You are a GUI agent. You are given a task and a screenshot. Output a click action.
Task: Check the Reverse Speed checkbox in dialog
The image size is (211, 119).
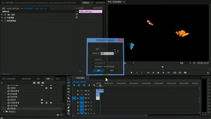(93, 59)
